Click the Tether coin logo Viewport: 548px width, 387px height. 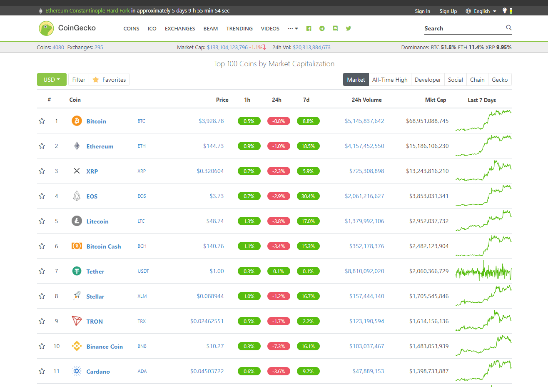tap(77, 271)
